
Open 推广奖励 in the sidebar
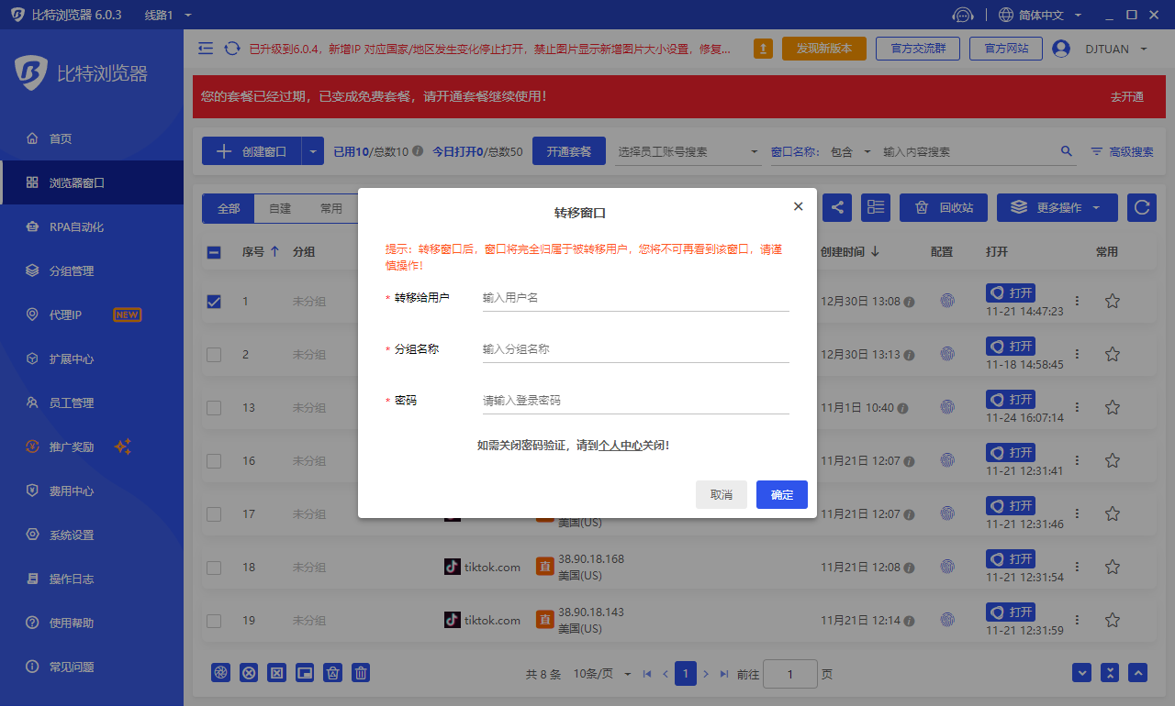click(92, 447)
